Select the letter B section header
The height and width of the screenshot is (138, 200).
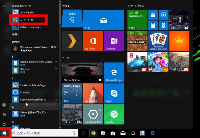click(13, 56)
